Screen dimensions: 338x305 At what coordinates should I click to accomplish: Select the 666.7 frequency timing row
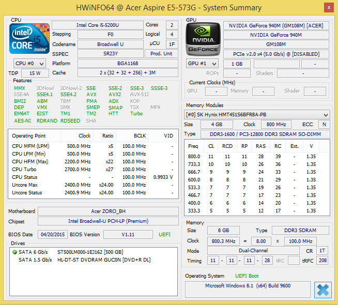point(257,172)
